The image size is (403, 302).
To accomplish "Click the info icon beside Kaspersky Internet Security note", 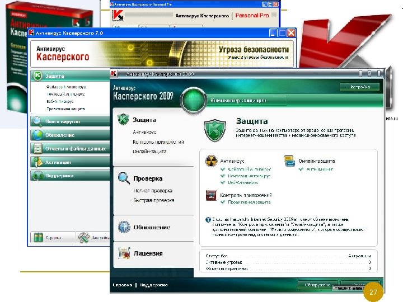I will click(208, 220).
